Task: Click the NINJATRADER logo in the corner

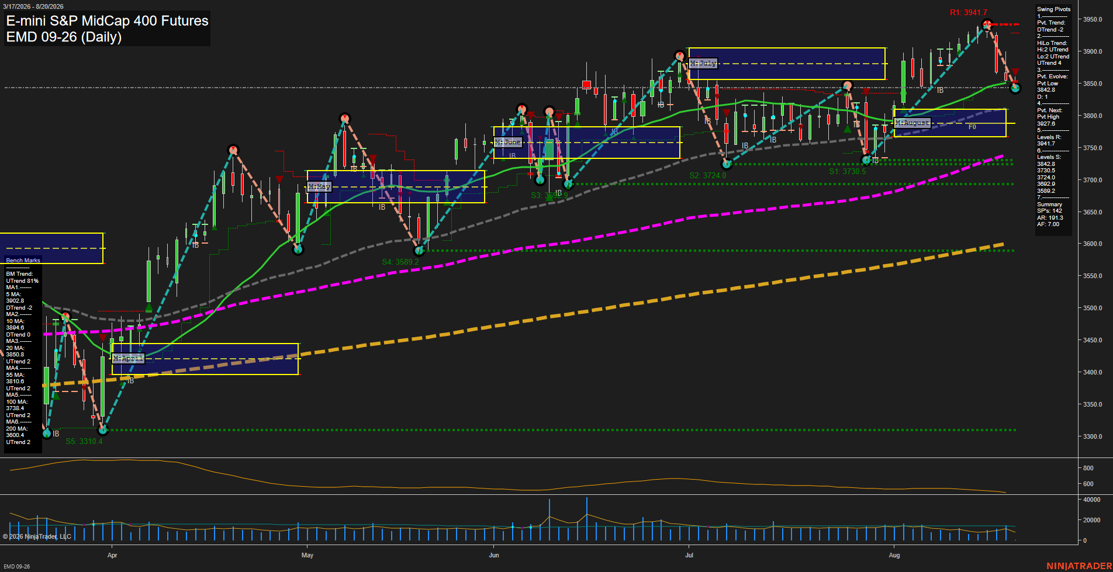Action: click(x=1079, y=566)
